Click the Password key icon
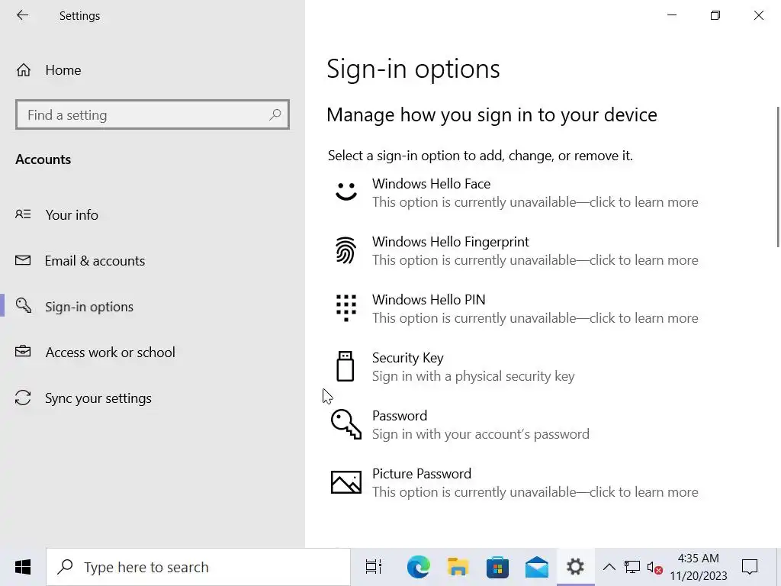The height and width of the screenshot is (586, 781). point(346,424)
